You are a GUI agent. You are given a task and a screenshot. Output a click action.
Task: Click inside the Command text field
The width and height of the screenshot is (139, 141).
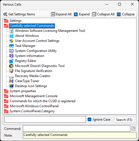click(x=76, y=128)
